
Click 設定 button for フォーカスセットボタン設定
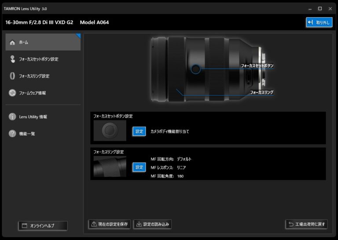[139, 131]
